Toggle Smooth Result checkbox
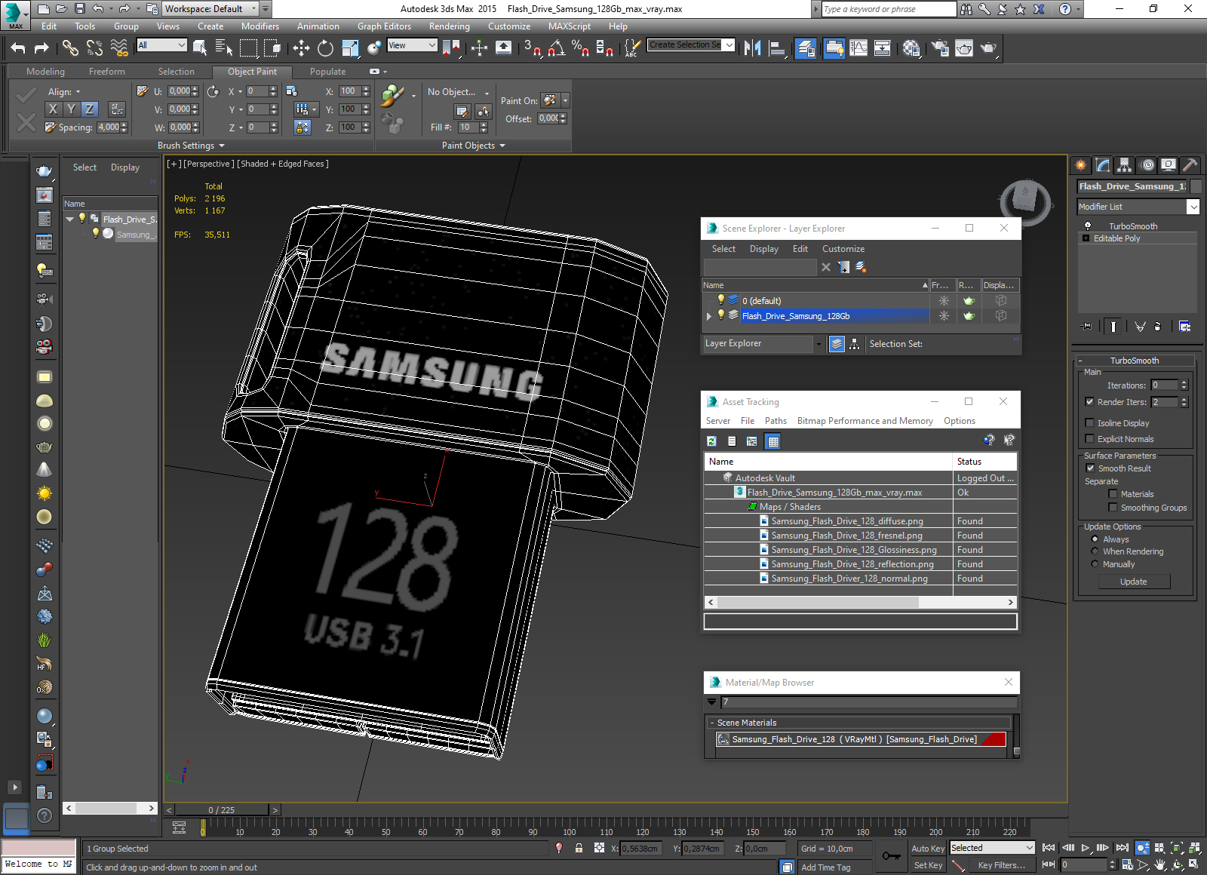This screenshot has height=875, width=1207. click(x=1090, y=468)
